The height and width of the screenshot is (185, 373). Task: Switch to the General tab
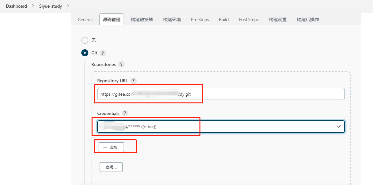click(x=85, y=20)
